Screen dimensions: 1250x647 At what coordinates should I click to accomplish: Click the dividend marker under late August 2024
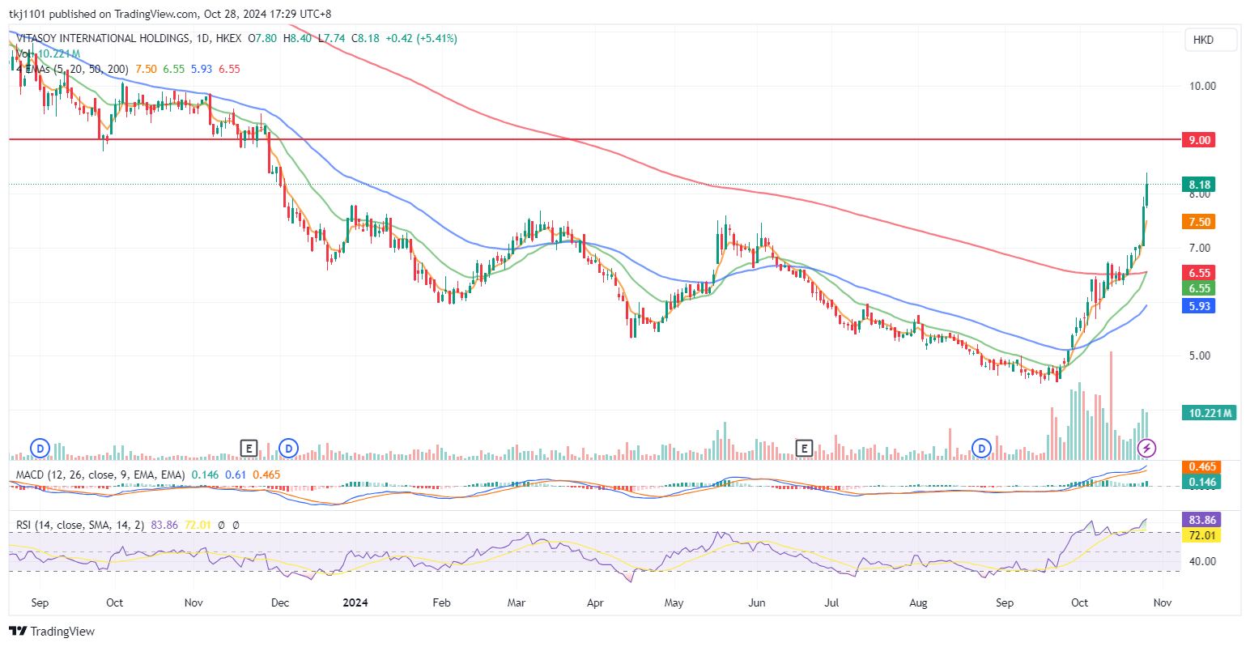[982, 448]
